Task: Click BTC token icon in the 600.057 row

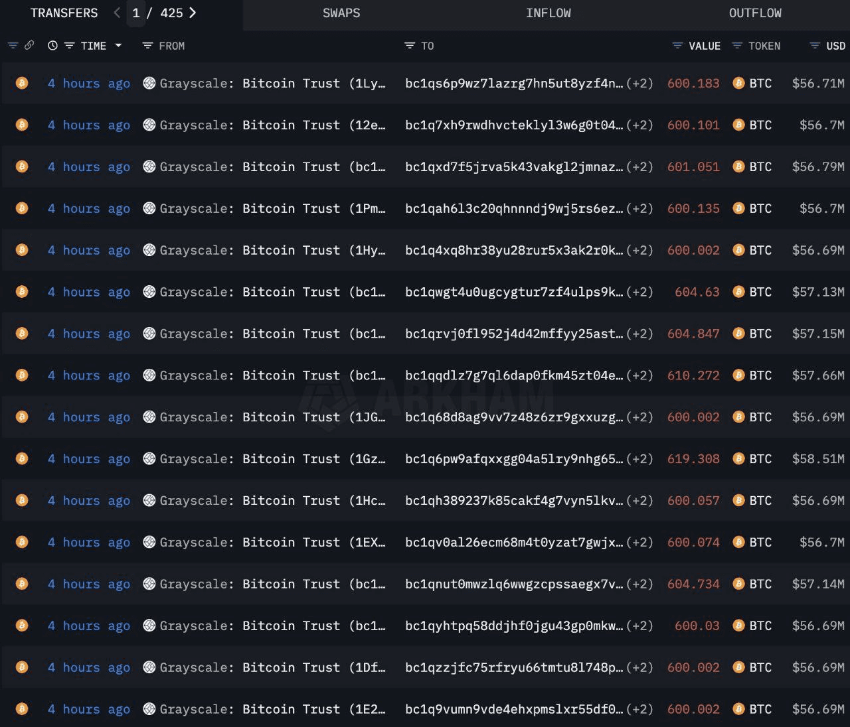Action: (x=738, y=500)
